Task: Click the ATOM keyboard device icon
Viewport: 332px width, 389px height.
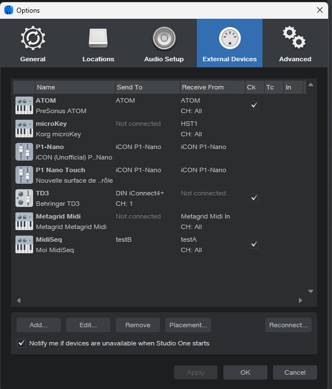Action: pos(24,105)
